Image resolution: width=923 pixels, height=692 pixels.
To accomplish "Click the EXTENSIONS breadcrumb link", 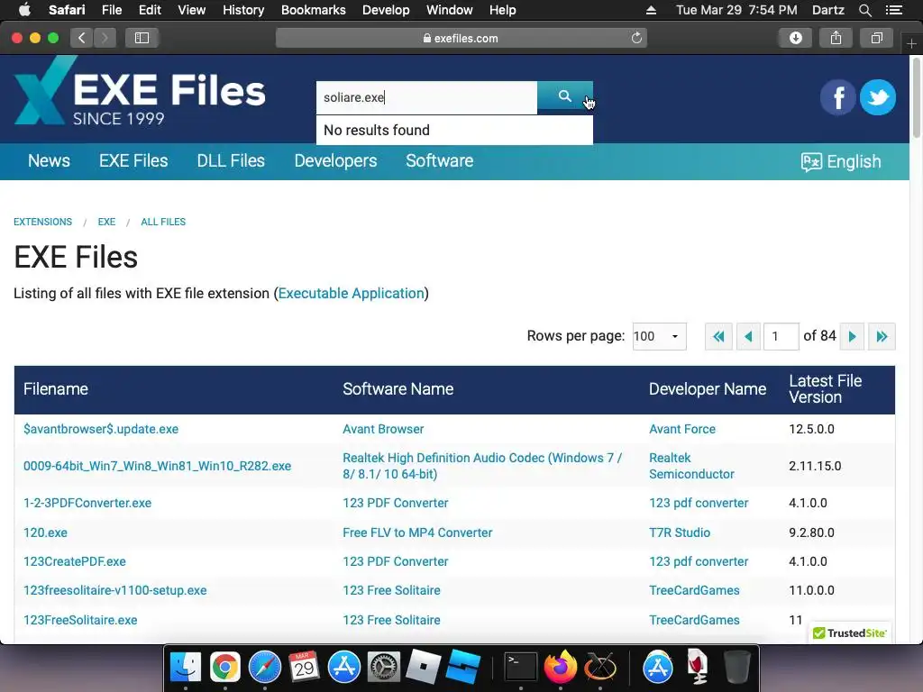I will [43, 222].
